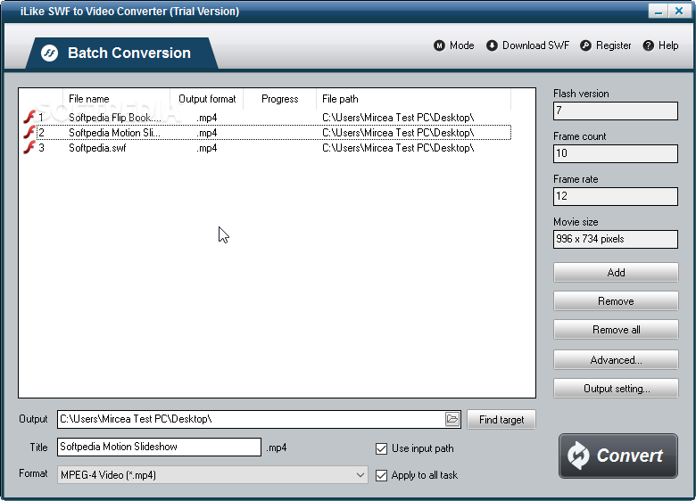Open the Mode menu
This screenshot has width=696, height=501.
(454, 45)
